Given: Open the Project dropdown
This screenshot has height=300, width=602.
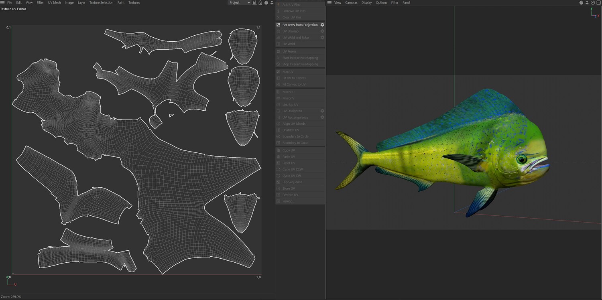Looking at the screenshot, I should 239,3.
